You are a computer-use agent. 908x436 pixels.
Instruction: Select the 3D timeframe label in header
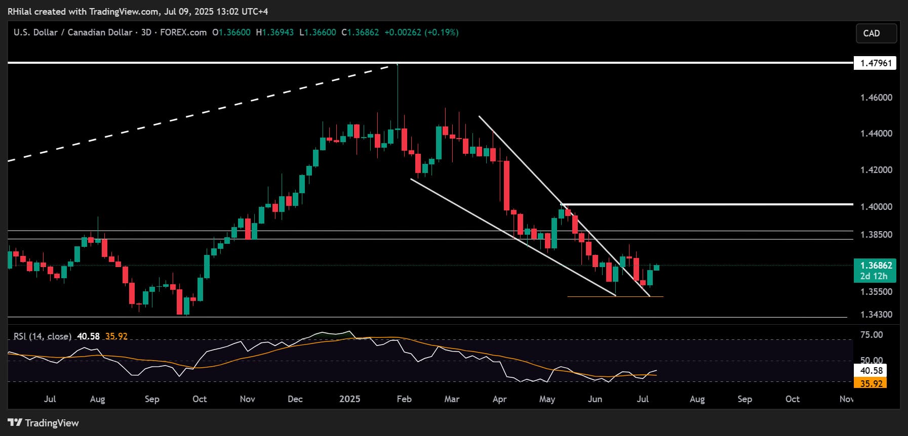[146, 32]
